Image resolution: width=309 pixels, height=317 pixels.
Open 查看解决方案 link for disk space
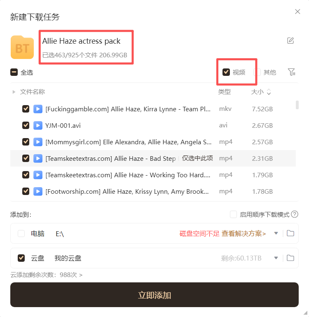click(x=243, y=233)
